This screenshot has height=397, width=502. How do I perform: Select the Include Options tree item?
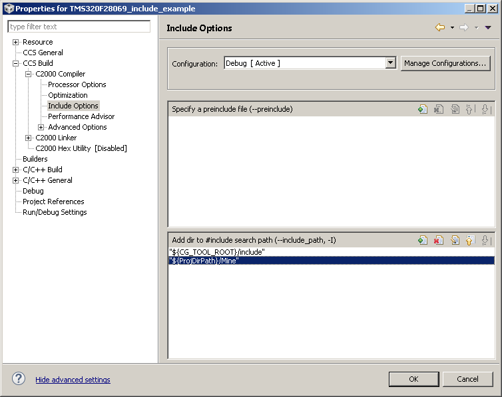point(73,106)
